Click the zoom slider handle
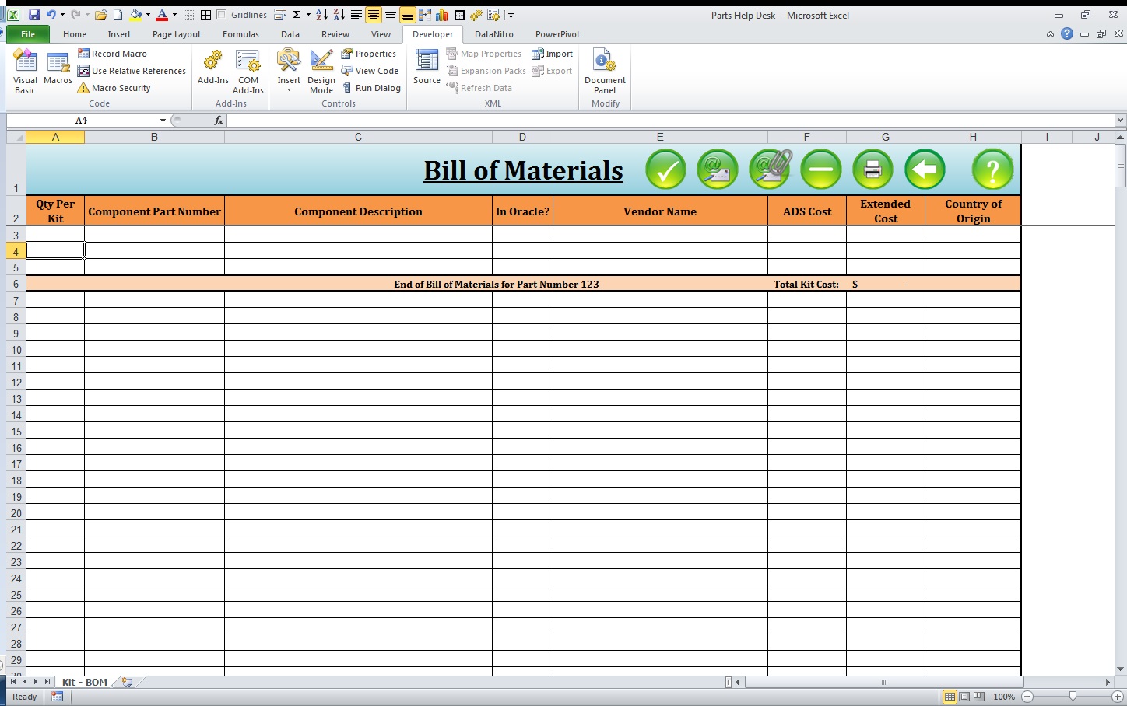Viewport: 1127px width, 706px height. pos(1073,697)
